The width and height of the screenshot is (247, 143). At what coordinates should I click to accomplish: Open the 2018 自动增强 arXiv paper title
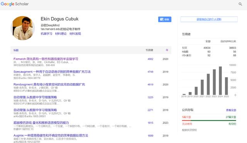point(35,110)
